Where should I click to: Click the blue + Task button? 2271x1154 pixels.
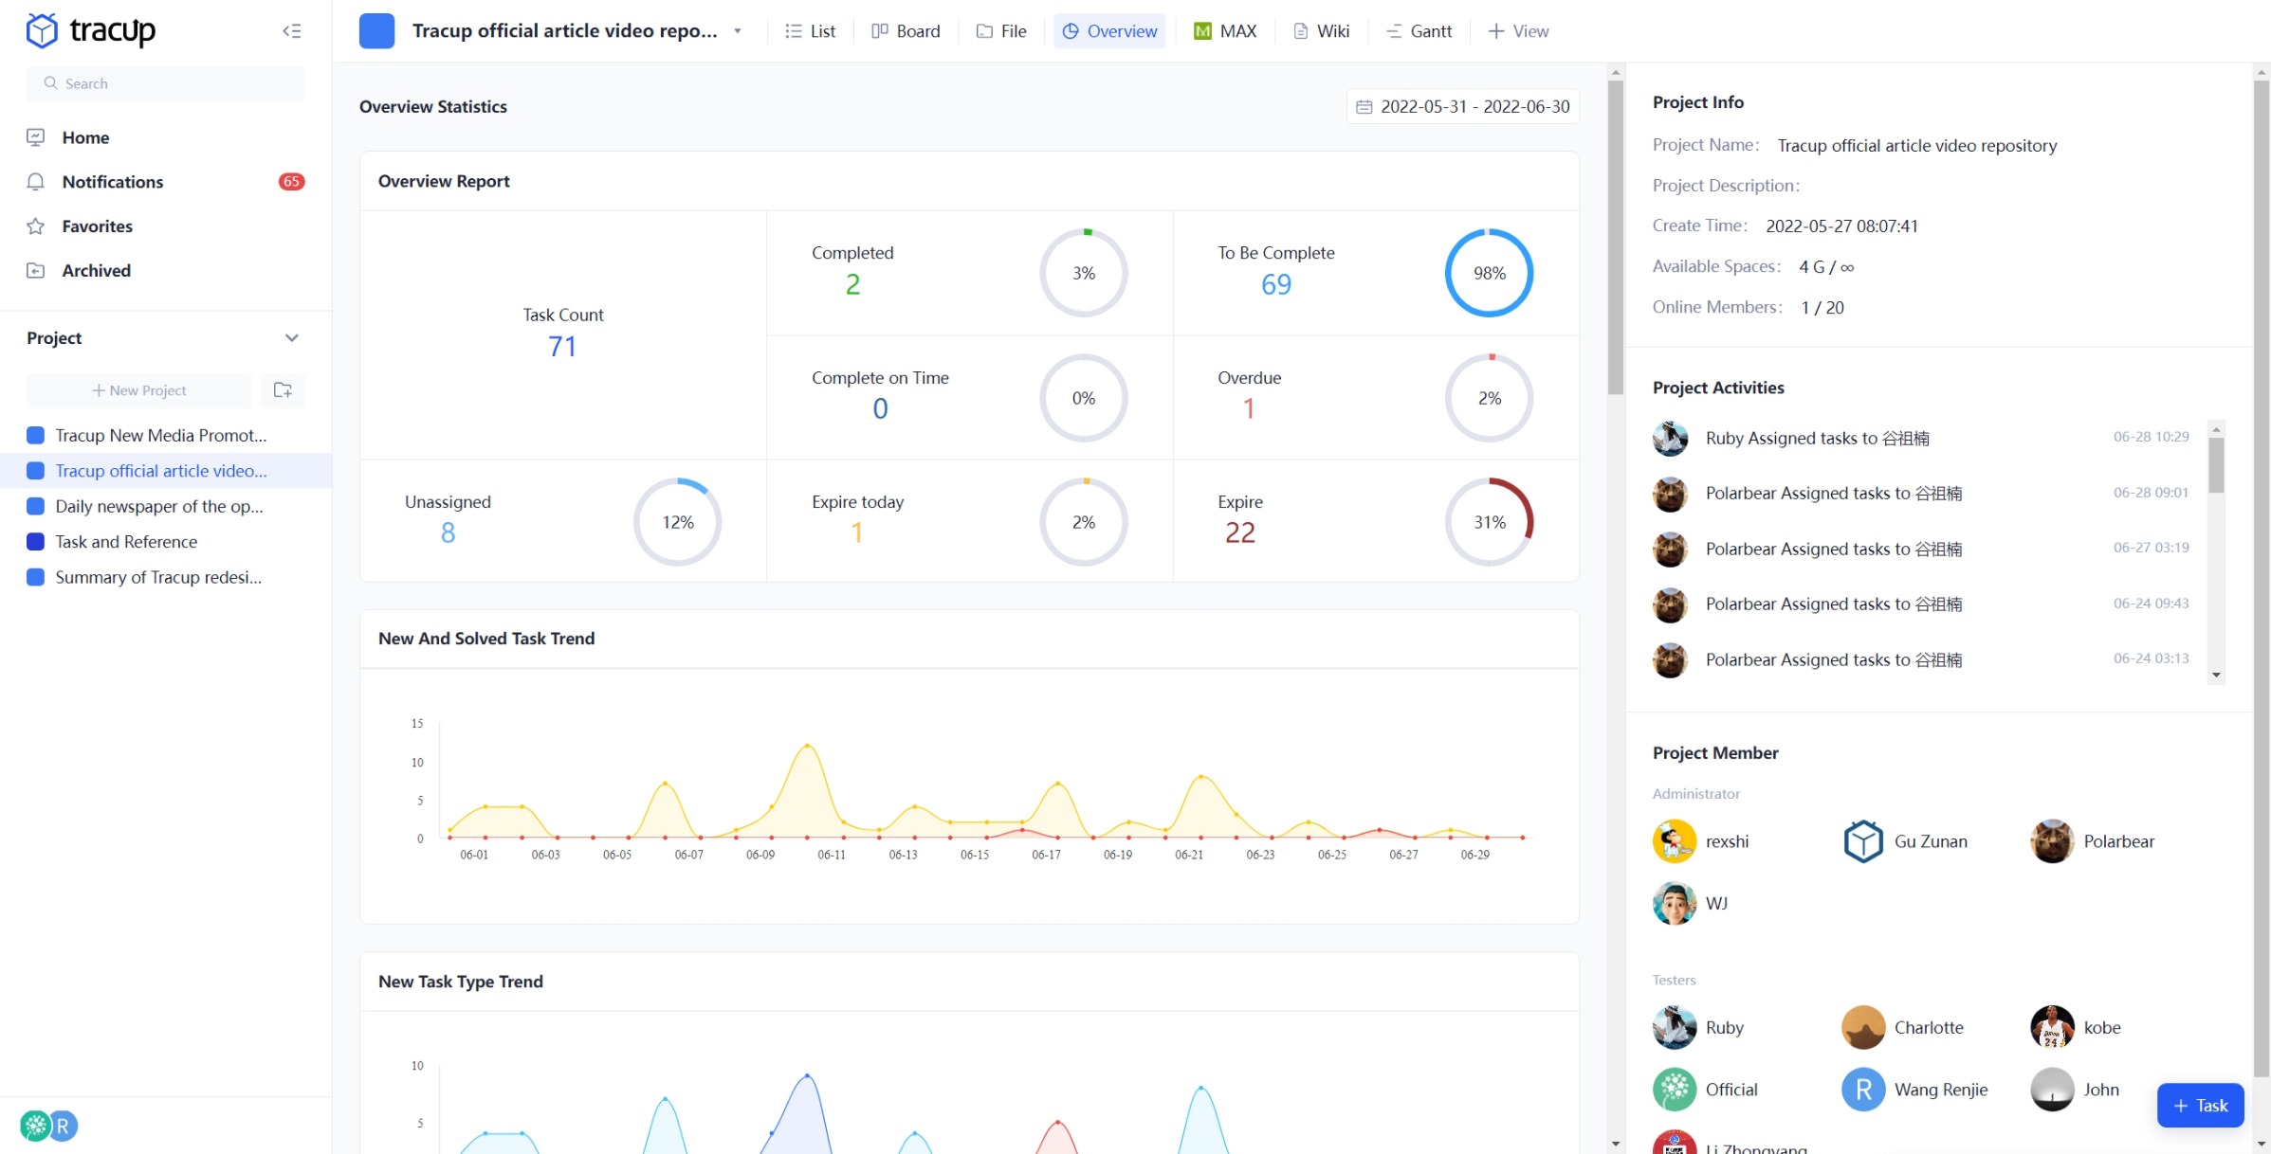click(x=2199, y=1105)
